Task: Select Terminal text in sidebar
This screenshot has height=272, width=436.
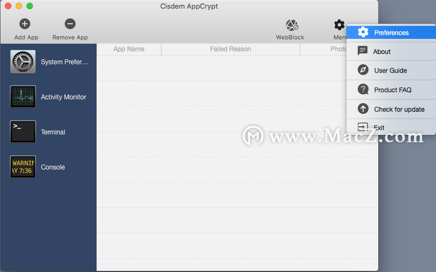Action: coord(53,132)
